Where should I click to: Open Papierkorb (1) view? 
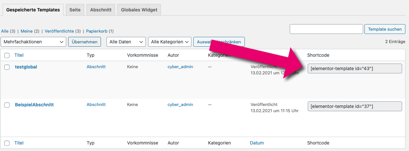[100, 31]
